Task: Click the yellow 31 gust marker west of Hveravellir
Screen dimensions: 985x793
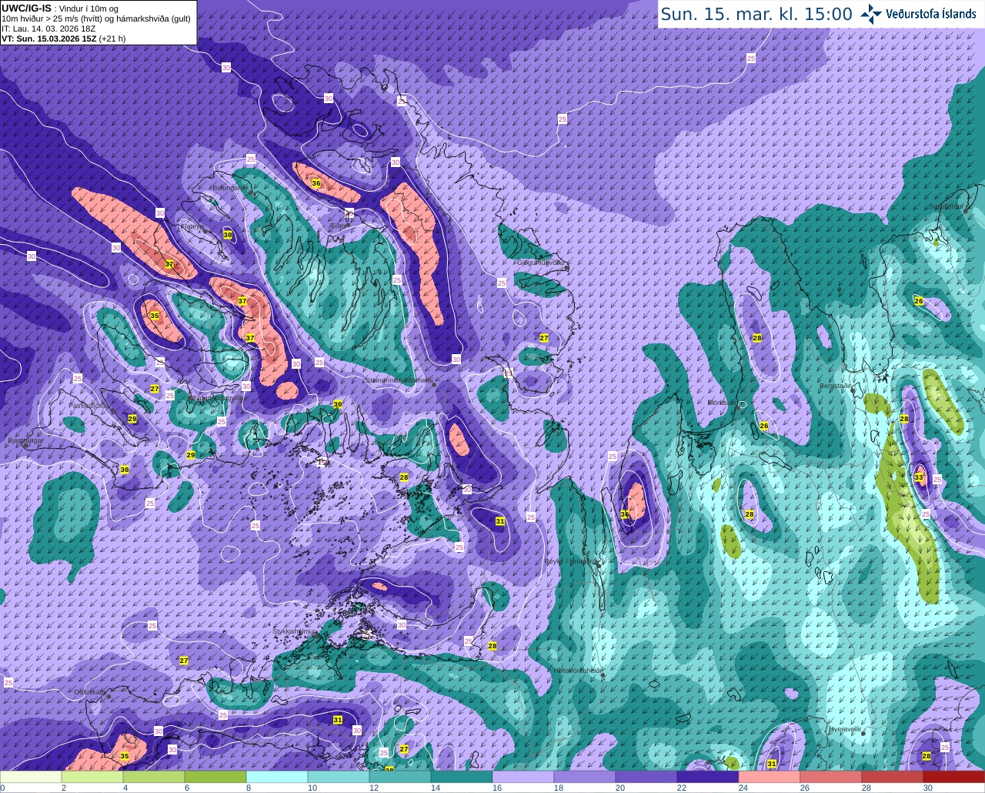Action: tap(772, 764)
